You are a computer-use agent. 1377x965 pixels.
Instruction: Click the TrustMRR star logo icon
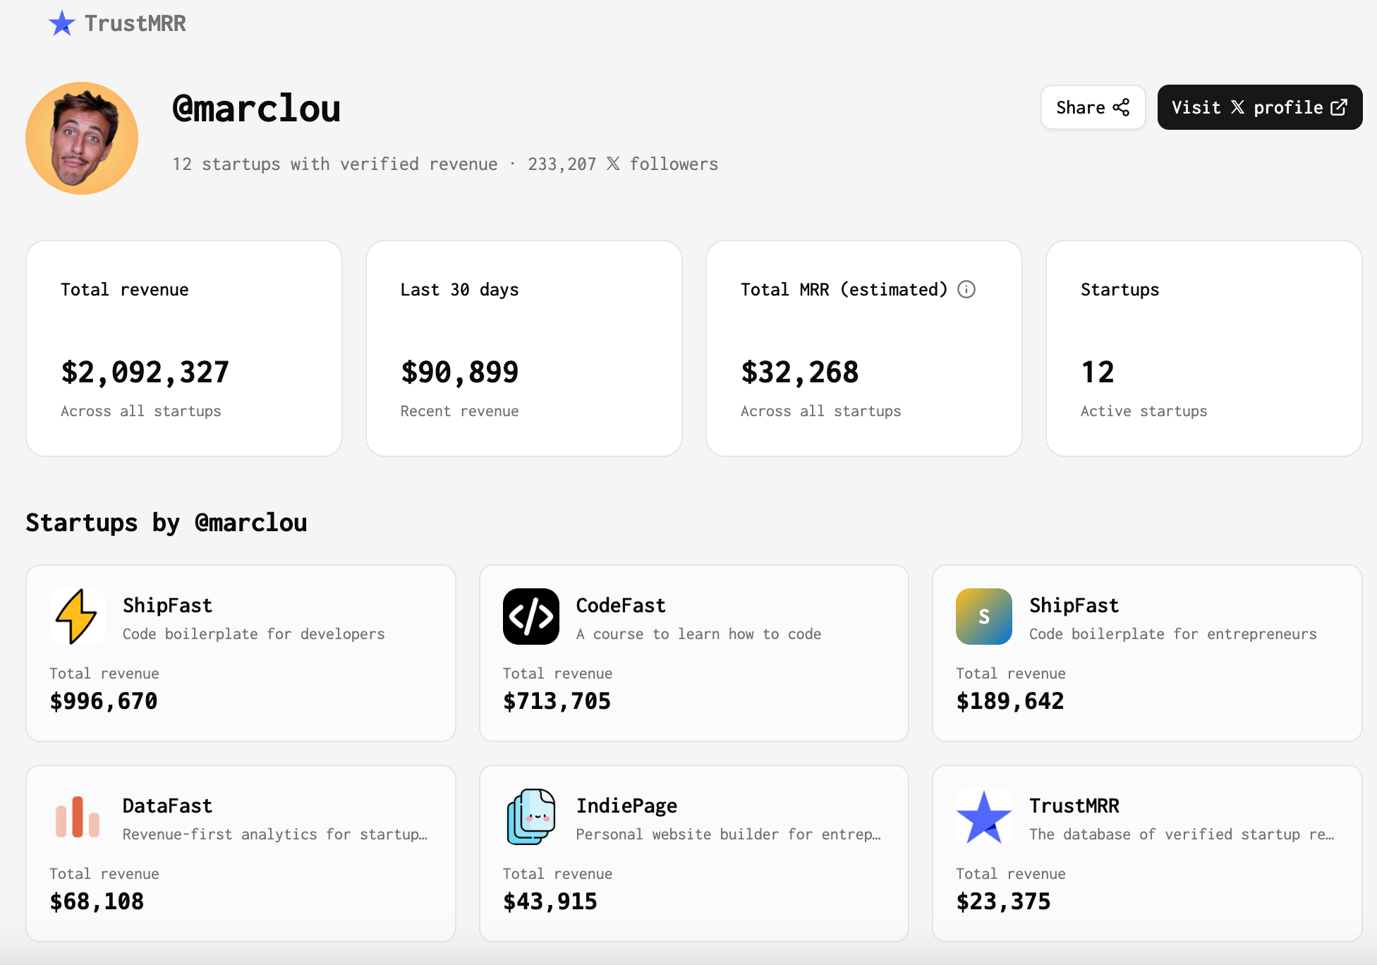pos(62,23)
